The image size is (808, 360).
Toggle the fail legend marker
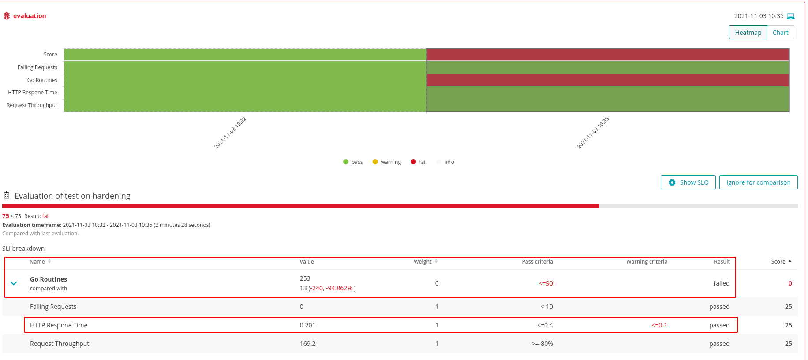click(x=413, y=162)
